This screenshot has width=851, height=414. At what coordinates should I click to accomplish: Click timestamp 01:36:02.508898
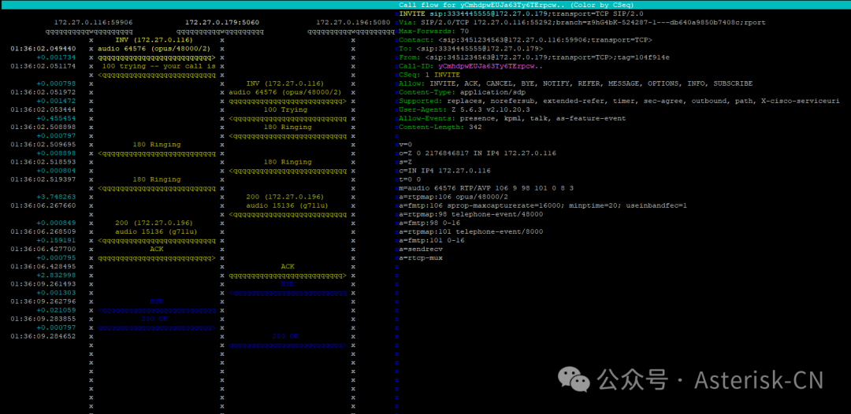[43, 128]
